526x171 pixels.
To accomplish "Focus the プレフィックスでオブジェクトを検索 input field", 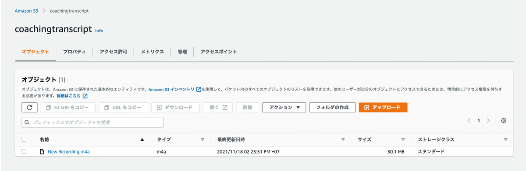I will (x=92, y=122).
